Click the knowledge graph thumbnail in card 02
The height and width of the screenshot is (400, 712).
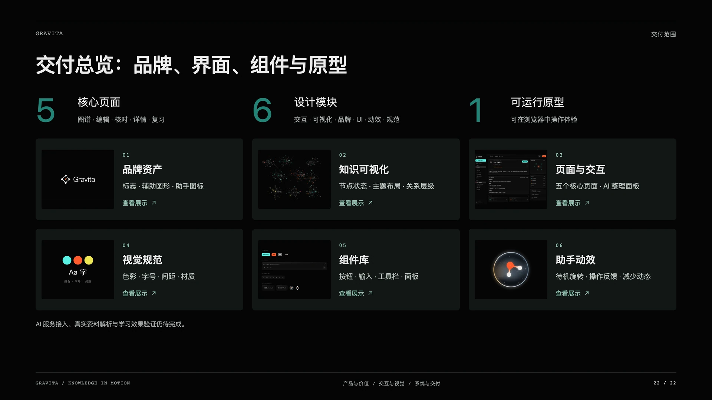(294, 179)
